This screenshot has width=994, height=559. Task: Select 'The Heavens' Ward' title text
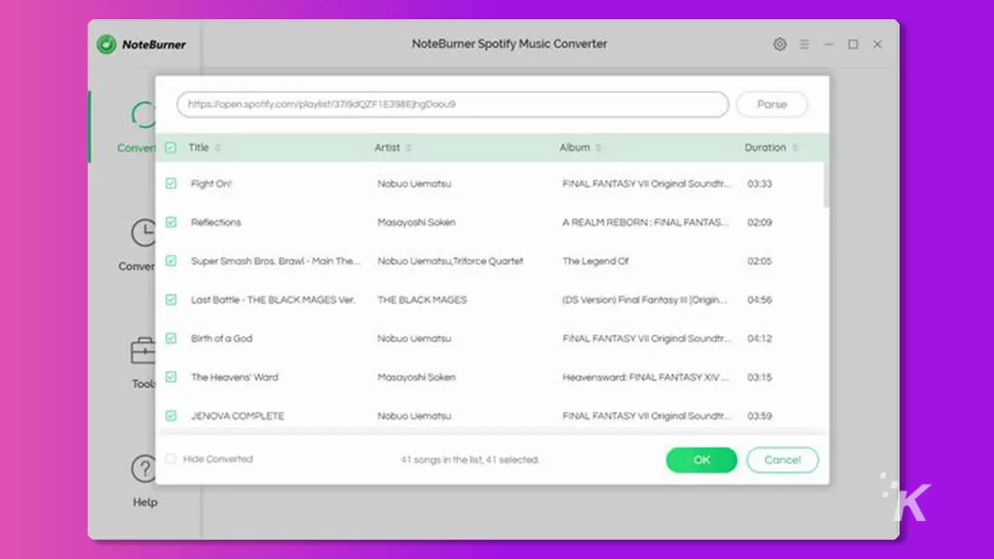click(234, 377)
